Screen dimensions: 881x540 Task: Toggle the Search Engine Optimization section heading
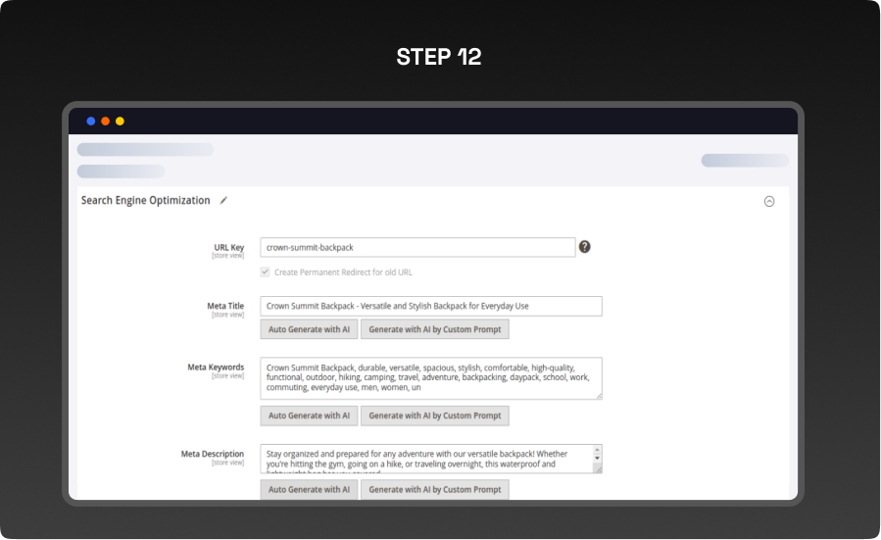[145, 200]
